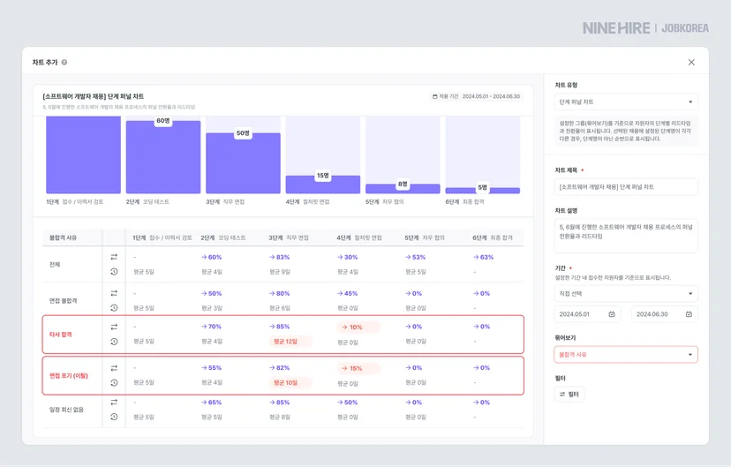The image size is (731, 467).
Task: Close the 차트 추가 dialog
Action: coord(691,62)
